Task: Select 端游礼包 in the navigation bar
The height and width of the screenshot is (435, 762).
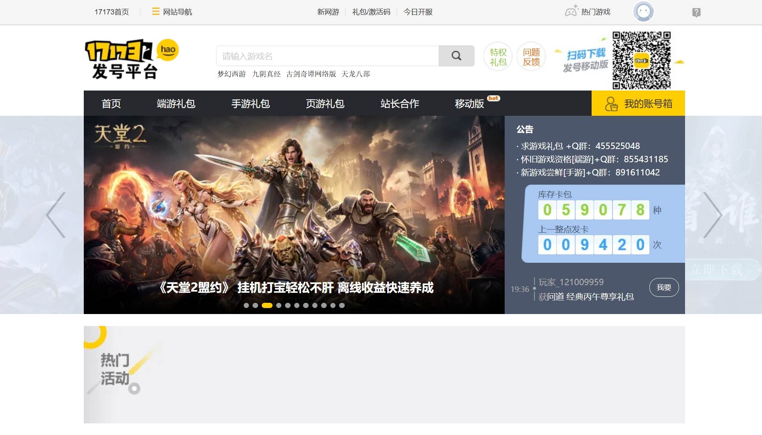Action: tap(176, 103)
